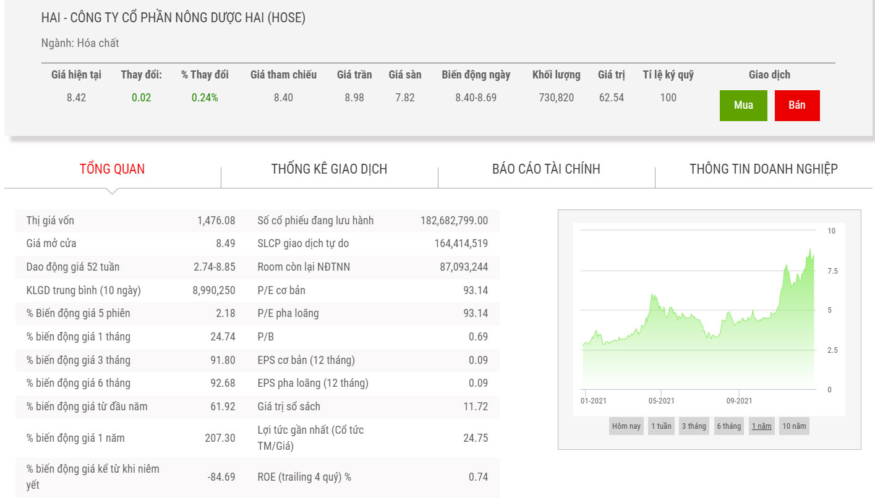Switch chart to 6 tháng view
The height and width of the screenshot is (498, 875).
point(728,426)
